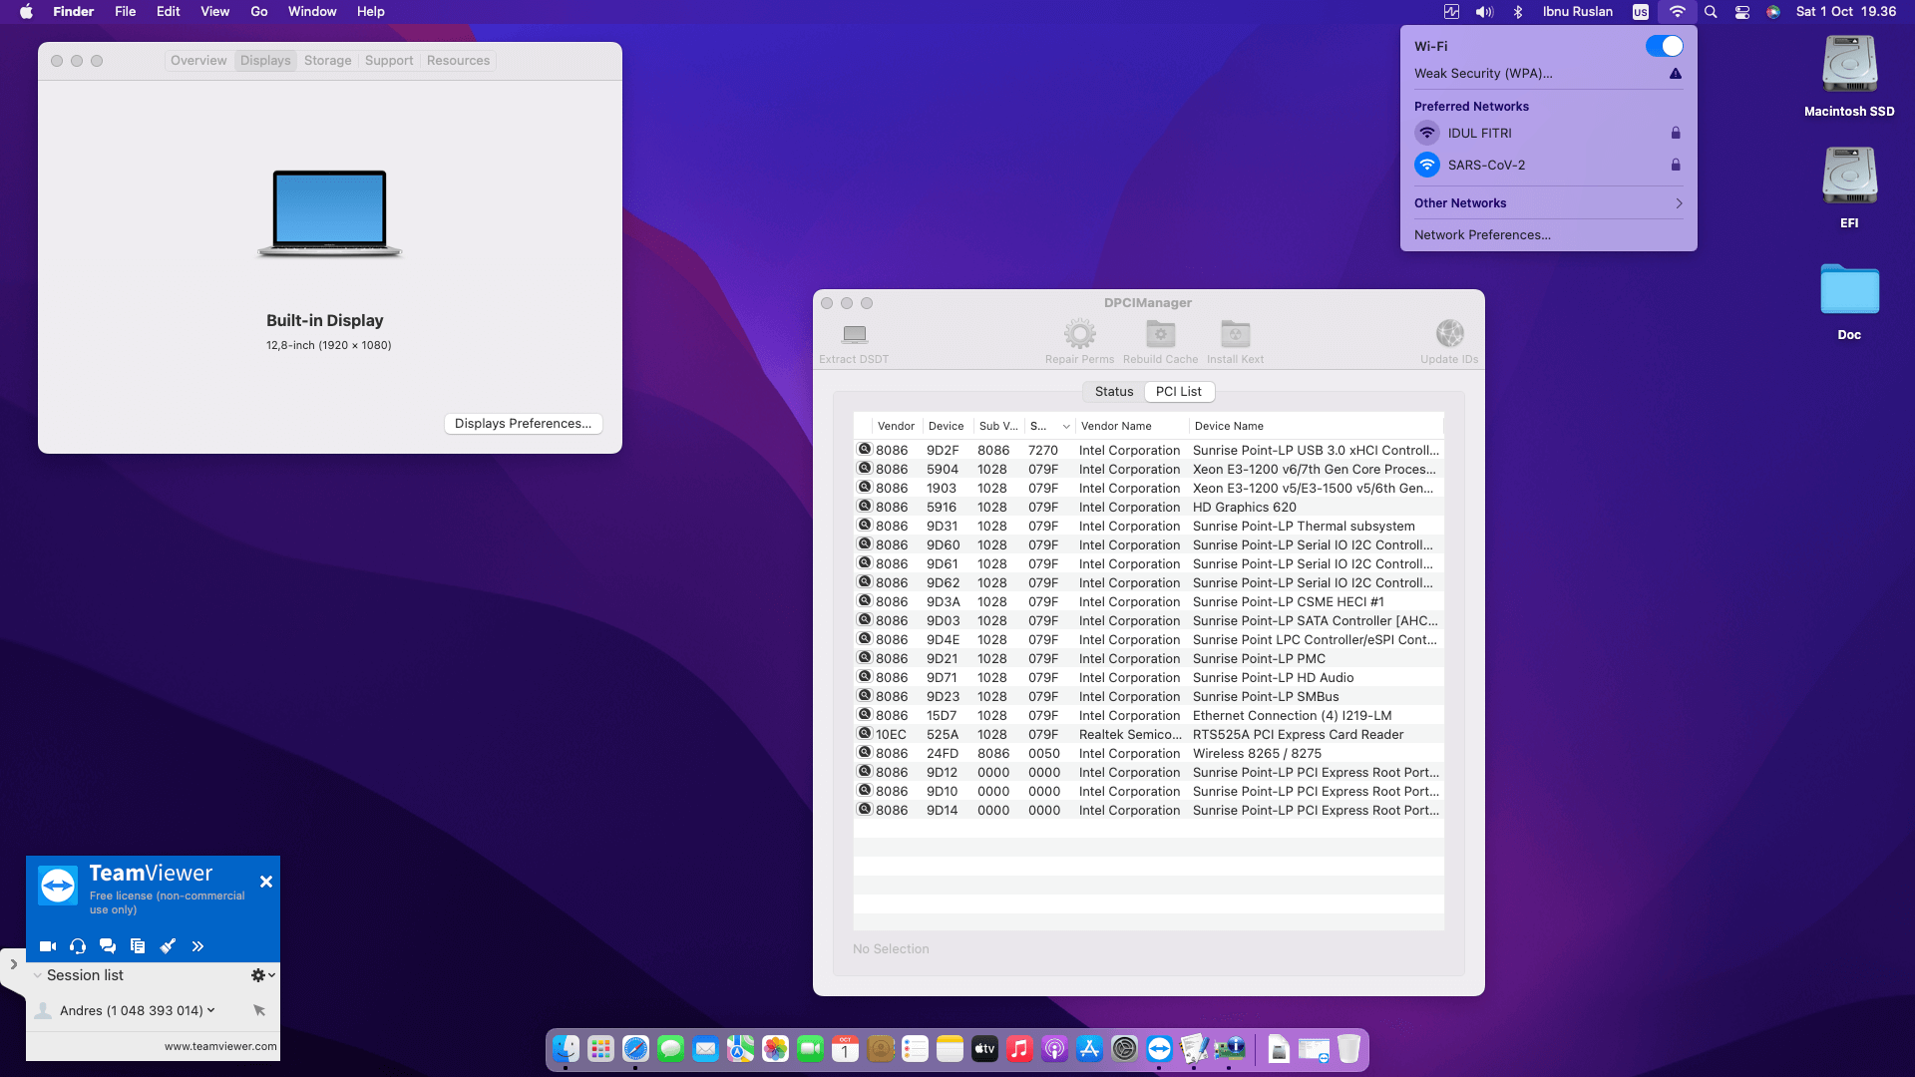Start TeamViewer video camera call

click(48, 946)
